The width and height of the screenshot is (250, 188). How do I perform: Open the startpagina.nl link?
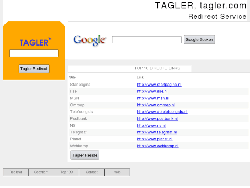click(159, 85)
